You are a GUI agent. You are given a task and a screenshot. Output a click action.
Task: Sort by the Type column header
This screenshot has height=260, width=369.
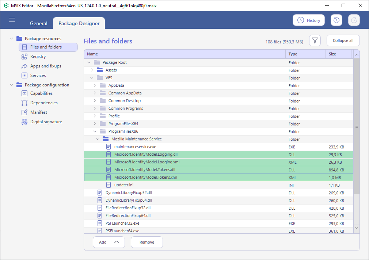click(x=306, y=54)
